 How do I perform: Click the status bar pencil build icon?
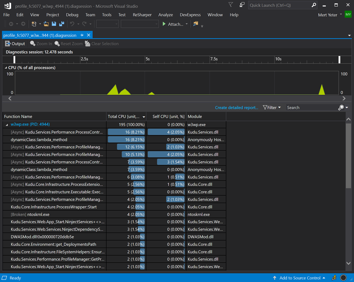(x=334, y=278)
